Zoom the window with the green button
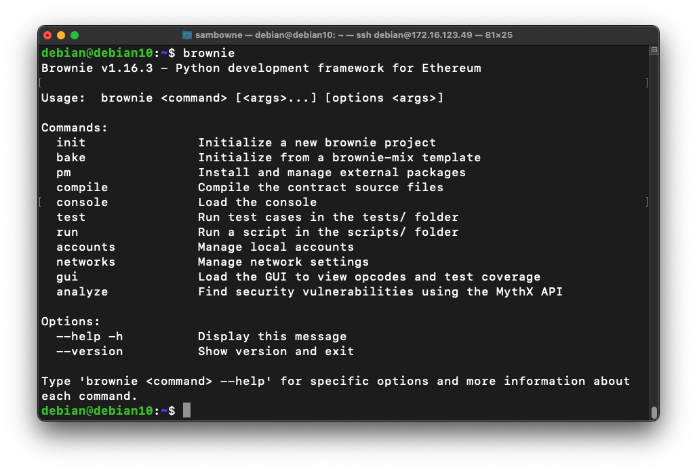 pos(75,35)
